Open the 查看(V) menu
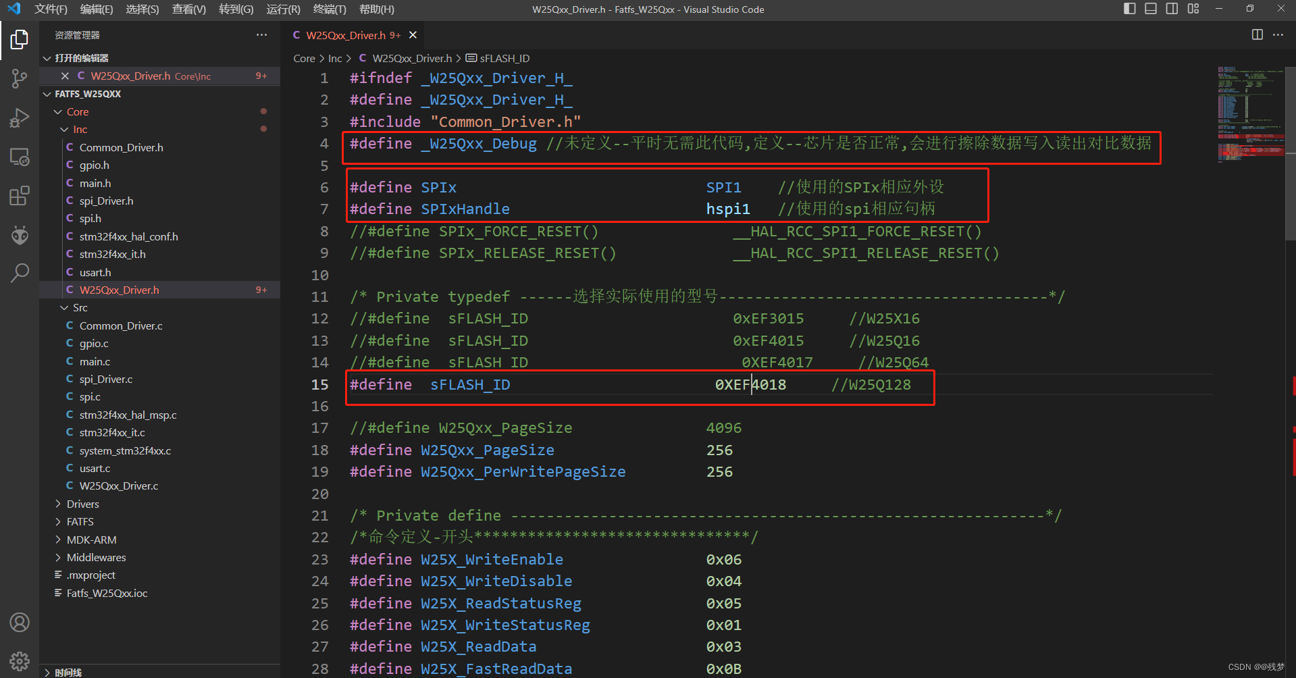Viewport: 1296px width, 678px height. (189, 9)
